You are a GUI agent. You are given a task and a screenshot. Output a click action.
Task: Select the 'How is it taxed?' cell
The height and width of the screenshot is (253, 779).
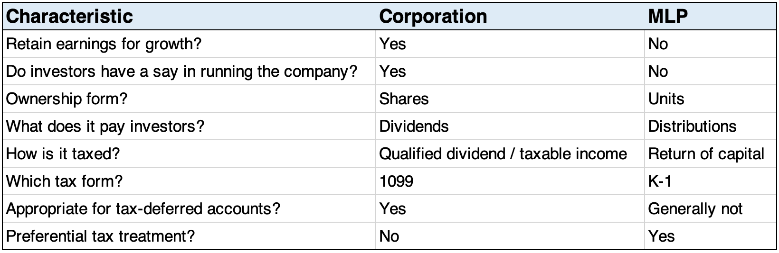[x=63, y=154]
